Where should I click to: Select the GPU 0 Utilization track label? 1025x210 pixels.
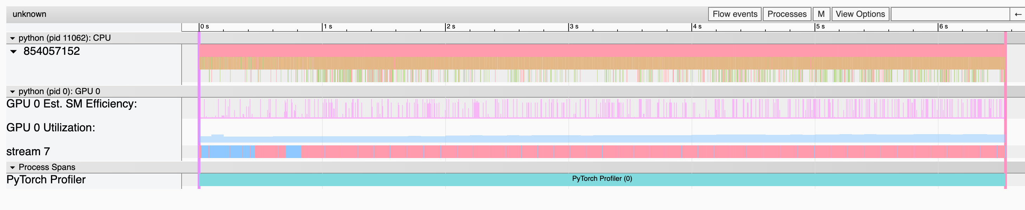[51, 128]
